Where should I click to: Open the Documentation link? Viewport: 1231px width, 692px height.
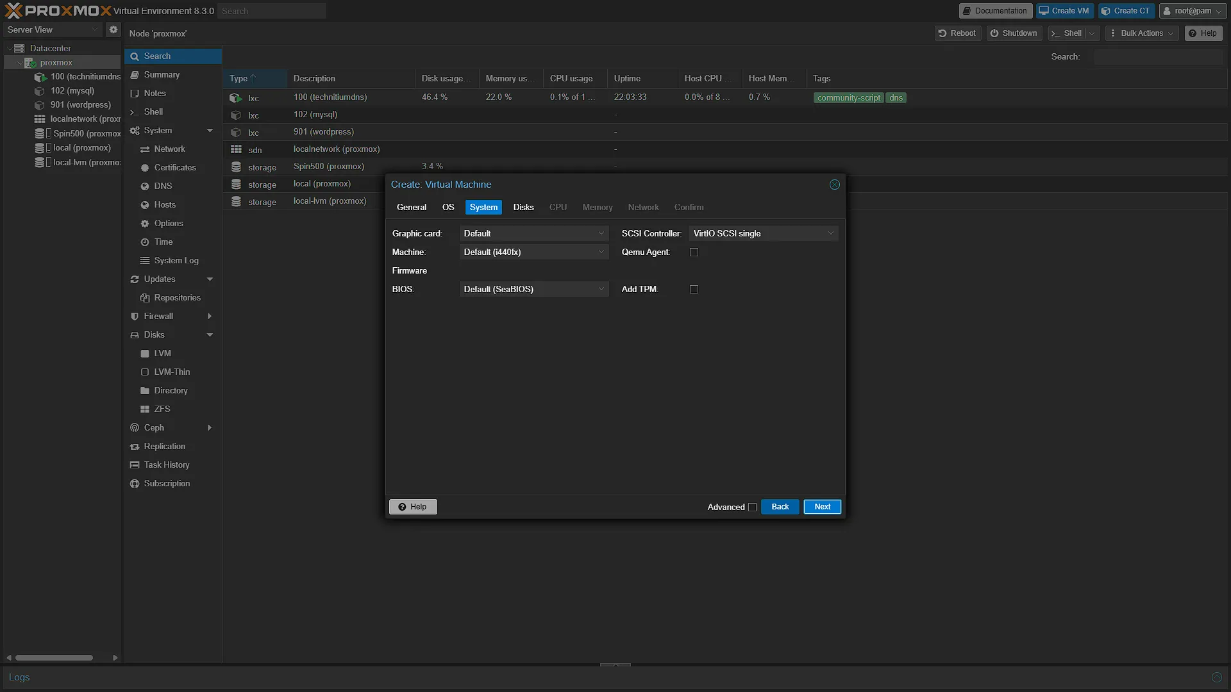[995, 11]
